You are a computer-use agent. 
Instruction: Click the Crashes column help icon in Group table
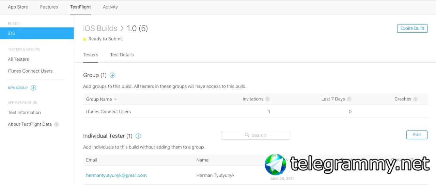[x=415, y=99]
